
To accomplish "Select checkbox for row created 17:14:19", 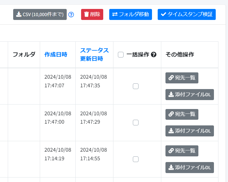I will (136, 159).
